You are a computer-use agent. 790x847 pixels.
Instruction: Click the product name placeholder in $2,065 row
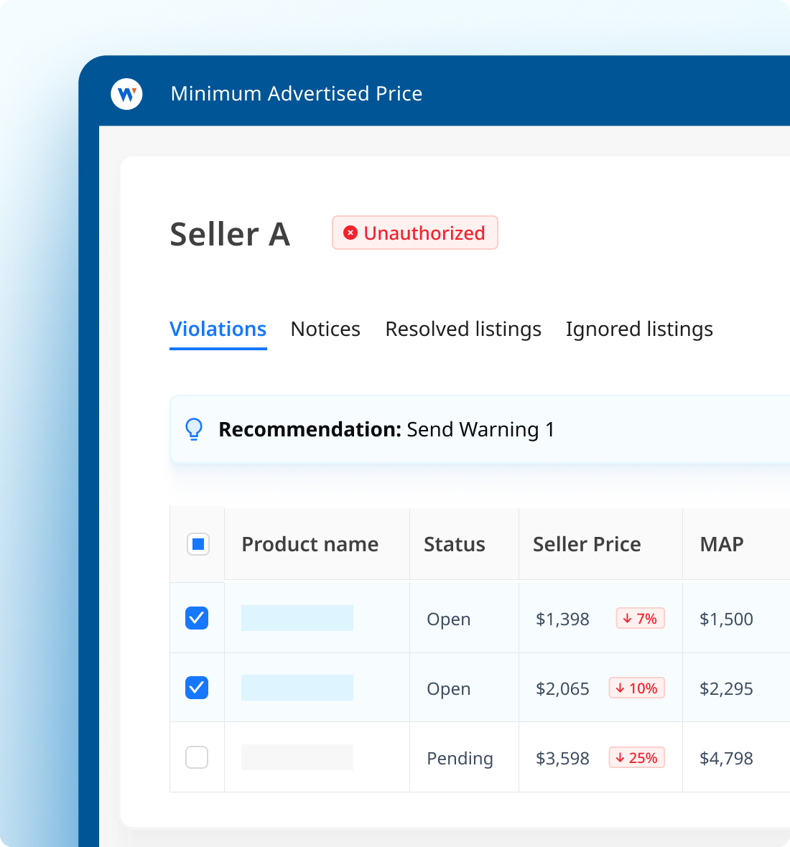[297, 688]
